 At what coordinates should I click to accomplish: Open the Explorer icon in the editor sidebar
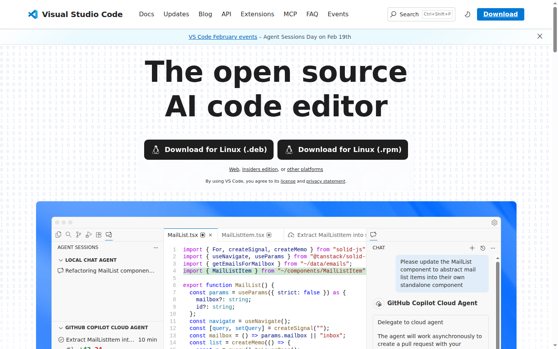(x=59, y=235)
